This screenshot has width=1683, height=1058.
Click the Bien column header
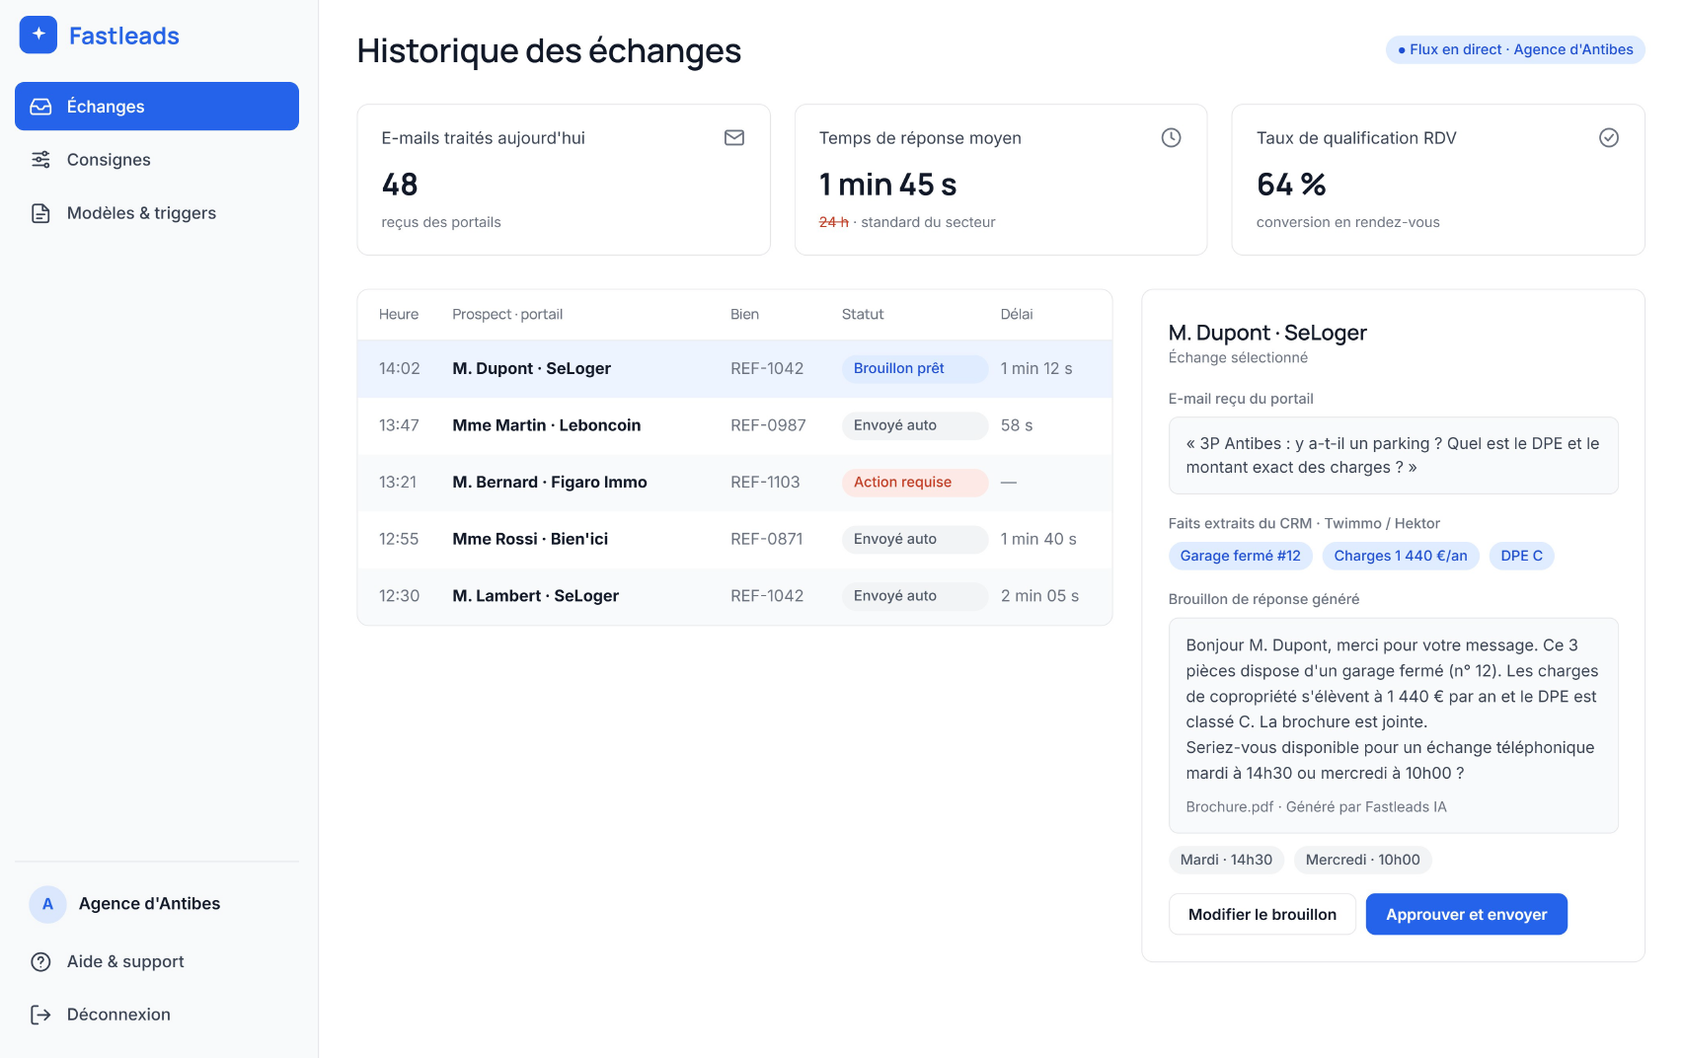click(x=744, y=314)
